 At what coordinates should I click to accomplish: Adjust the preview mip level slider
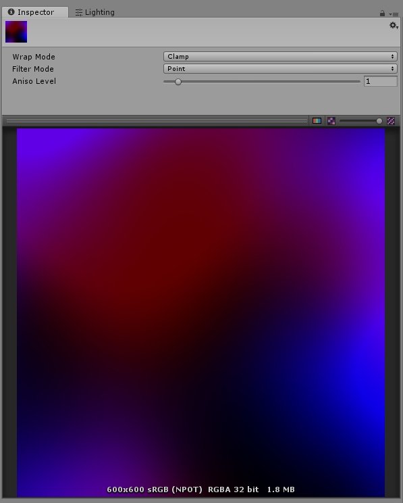pyautogui.click(x=360, y=121)
